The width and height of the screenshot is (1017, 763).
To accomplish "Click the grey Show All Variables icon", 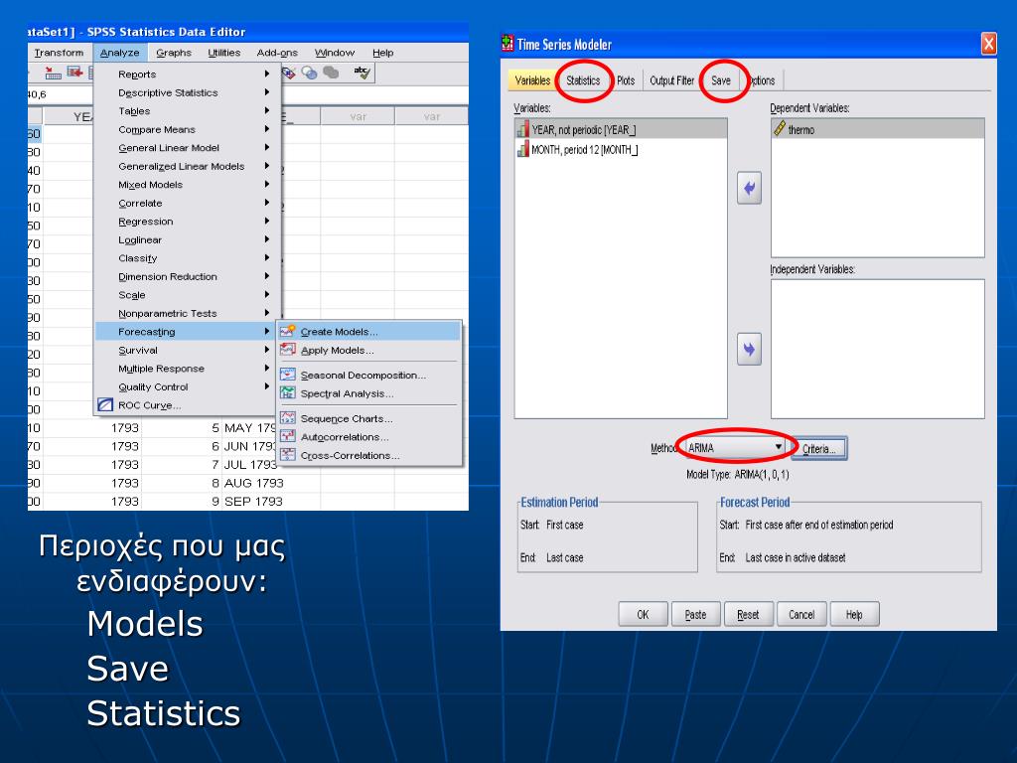I will coord(332,72).
